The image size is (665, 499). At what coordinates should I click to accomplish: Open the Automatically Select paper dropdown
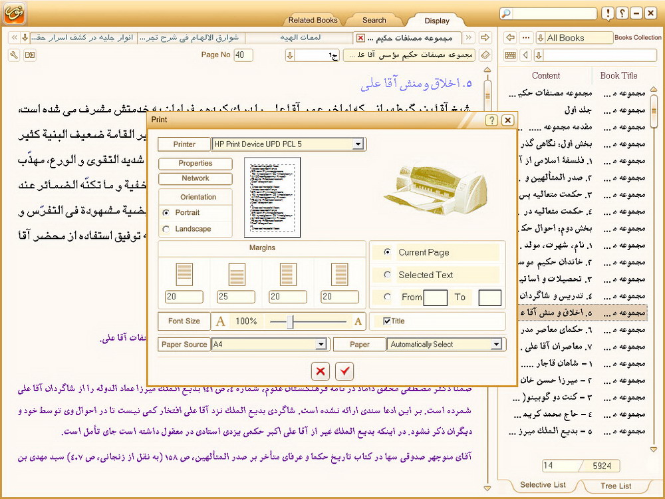click(495, 345)
